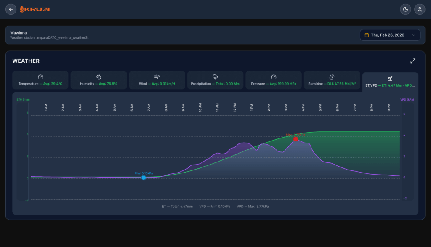The image size is (431, 247).
Task: Click the Wawinna station name
Action: 19,32
